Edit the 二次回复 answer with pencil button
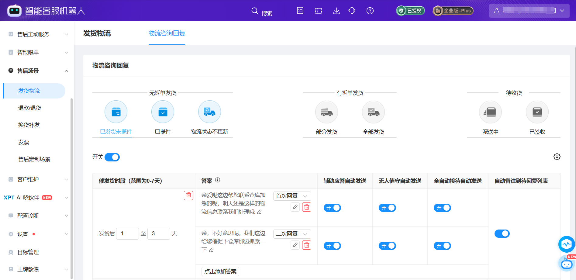Image resolution: width=576 pixels, height=280 pixels. 295,245
